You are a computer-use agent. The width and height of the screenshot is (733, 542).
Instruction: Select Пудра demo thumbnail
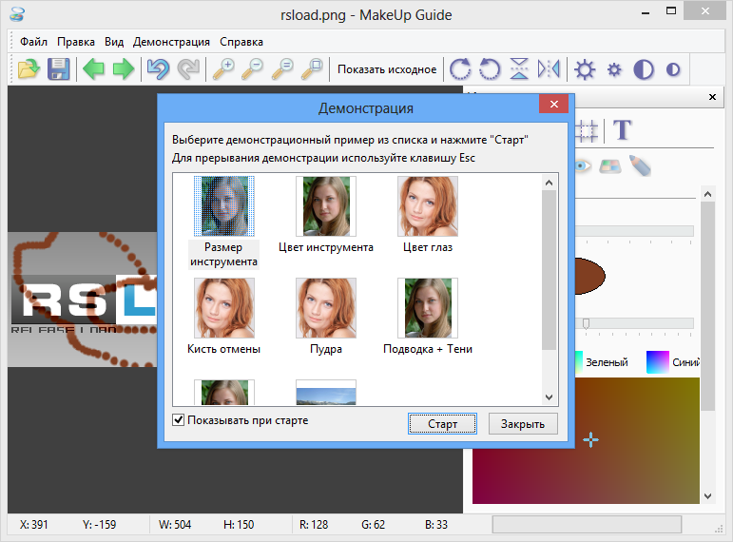[x=326, y=308]
